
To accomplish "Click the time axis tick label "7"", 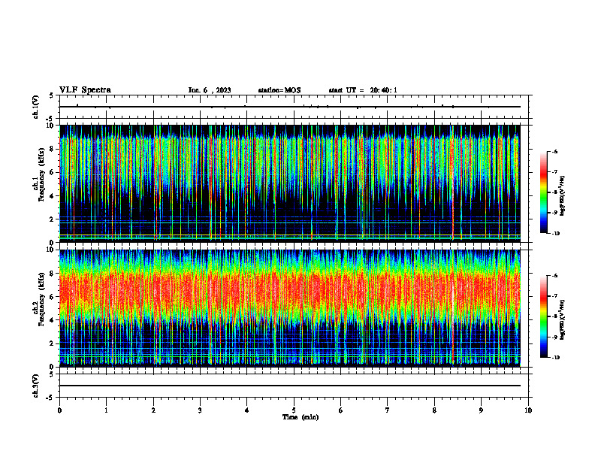I will coord(388,410).
